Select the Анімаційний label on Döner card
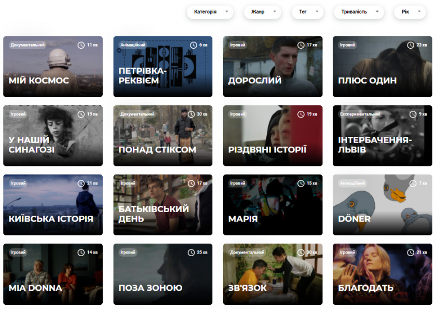The height and width of the screenshot is (309, 436). pyautogui.click(x=353, y=183)
